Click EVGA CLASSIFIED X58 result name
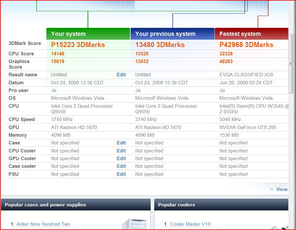The image size is (296, 230). 246,75
